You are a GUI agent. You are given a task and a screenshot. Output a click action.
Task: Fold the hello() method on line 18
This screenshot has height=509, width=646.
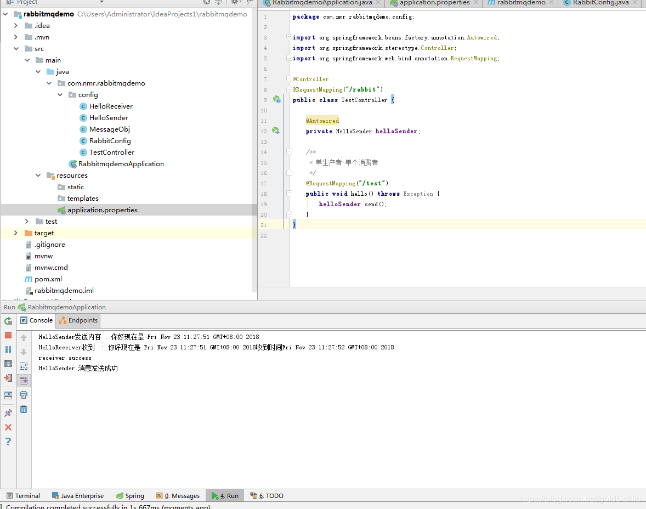click(289, 194)
